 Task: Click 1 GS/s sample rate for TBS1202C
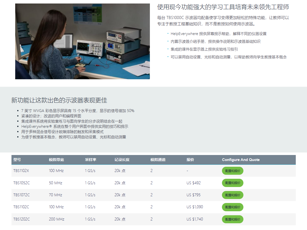[90, 219]
